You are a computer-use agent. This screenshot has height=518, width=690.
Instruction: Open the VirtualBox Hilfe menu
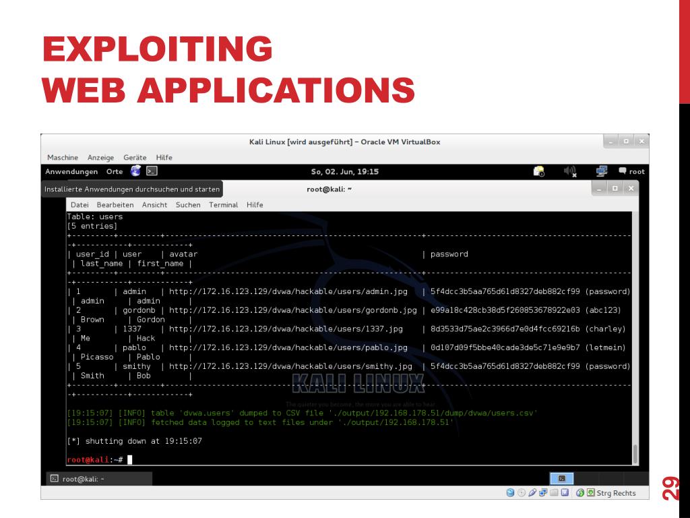(x=164, y=157)
